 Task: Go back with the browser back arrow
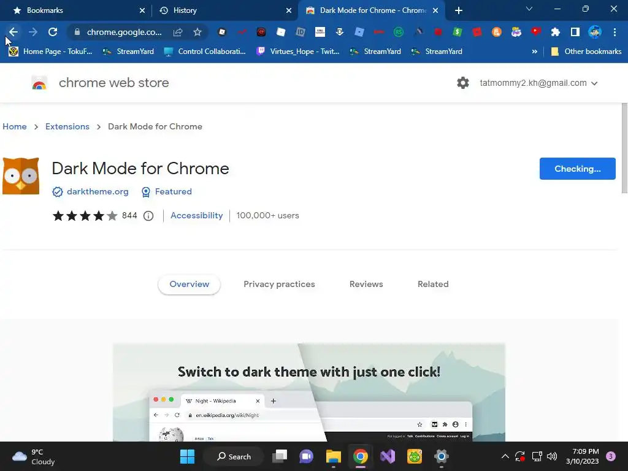click(13, 32)
